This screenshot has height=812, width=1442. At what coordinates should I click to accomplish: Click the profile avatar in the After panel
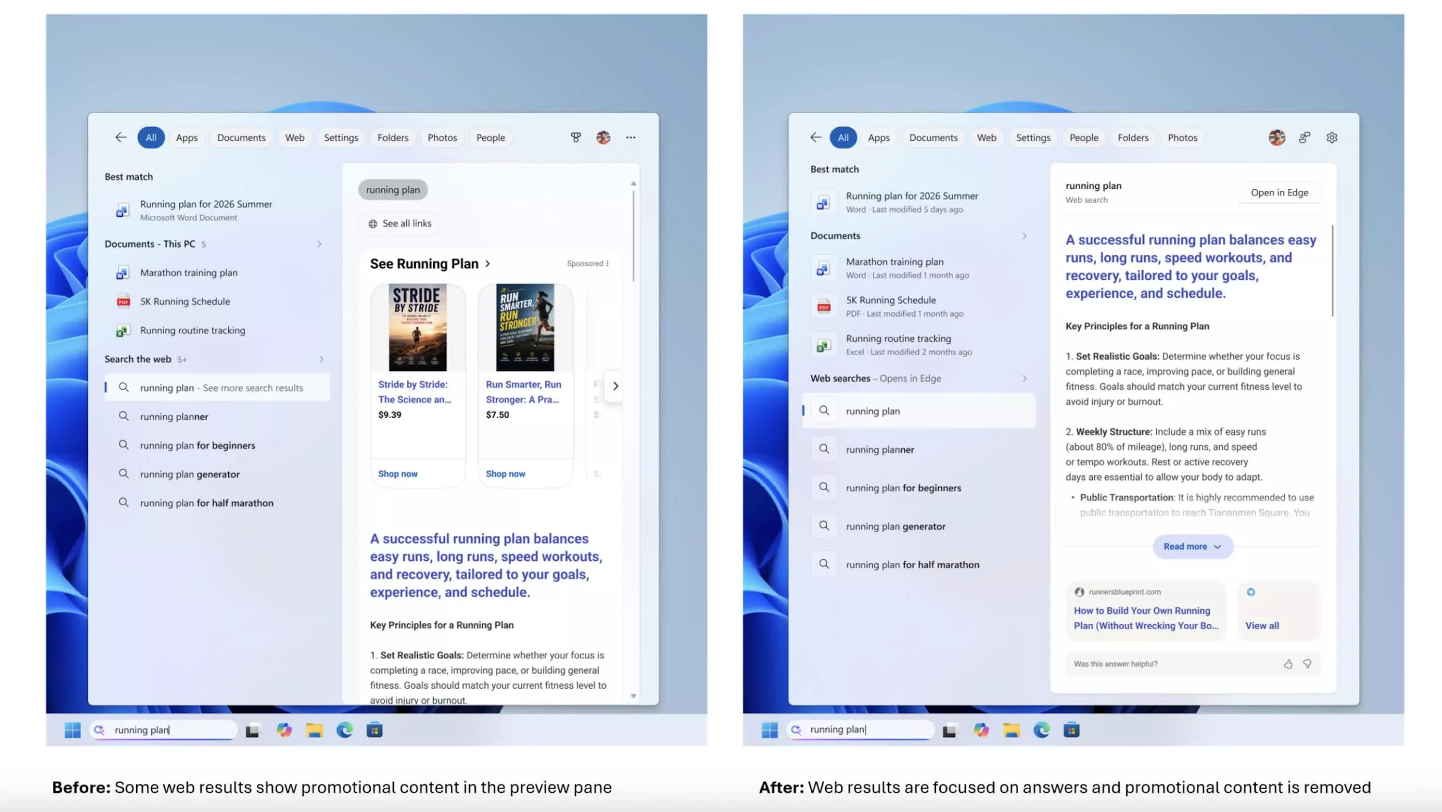point(1277,137)
